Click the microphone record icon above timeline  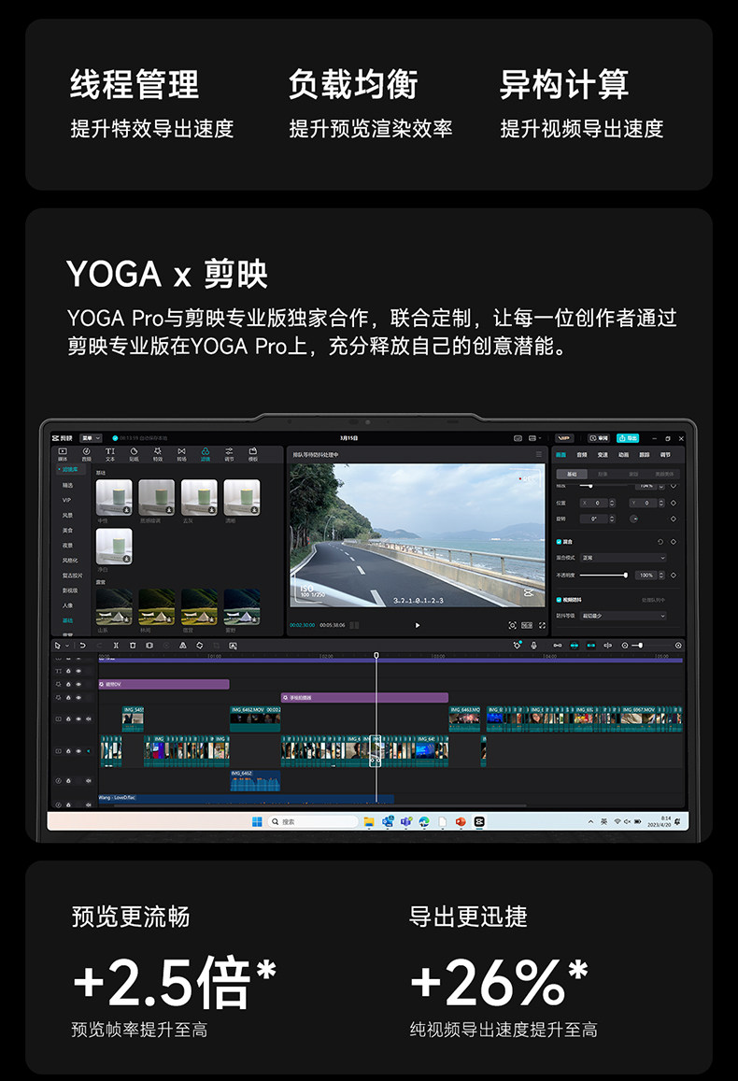(533, 646)
